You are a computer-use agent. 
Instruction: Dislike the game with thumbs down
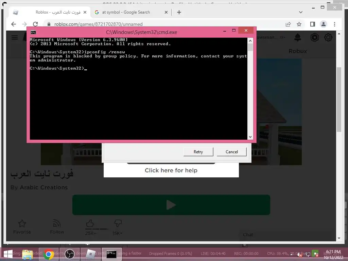click(x=118, y=223)
